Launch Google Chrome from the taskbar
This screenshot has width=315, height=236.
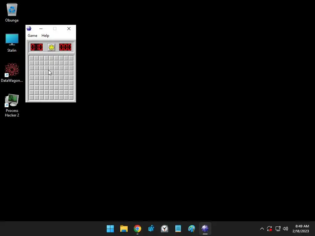(x=138, y=229)
